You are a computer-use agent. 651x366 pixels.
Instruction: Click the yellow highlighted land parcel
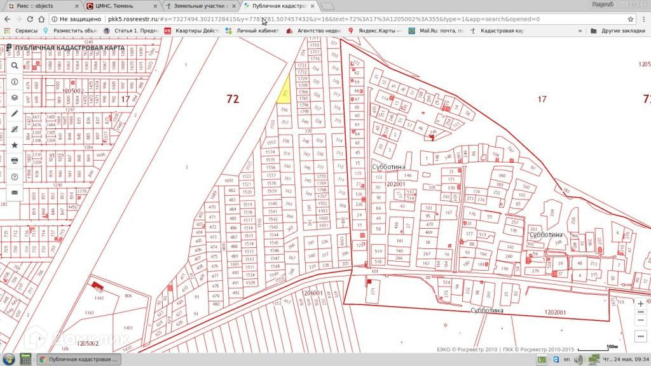285,90
